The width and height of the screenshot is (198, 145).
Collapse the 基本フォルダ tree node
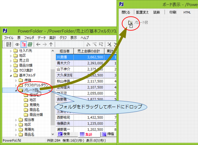pyautogui.click(x=11, y=75)
